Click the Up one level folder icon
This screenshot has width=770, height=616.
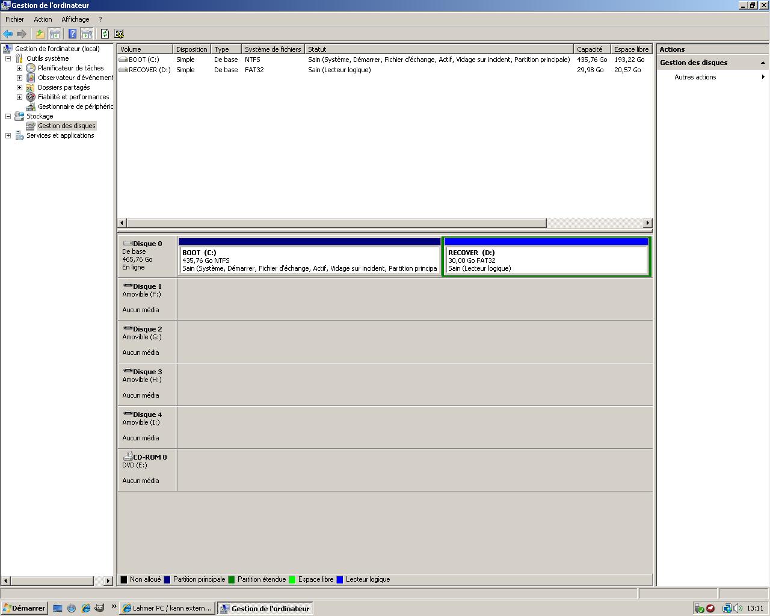[x=40, y=34]
